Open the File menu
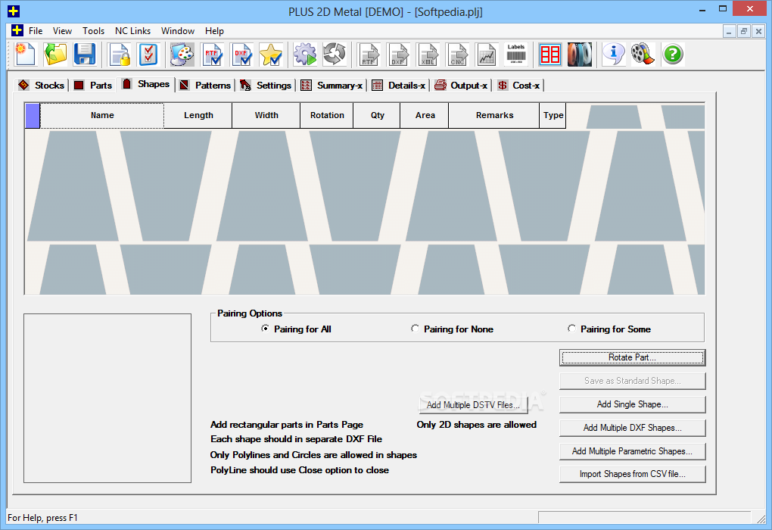The height and width of the screenshot is (530, 772). (x=36, y=30)
